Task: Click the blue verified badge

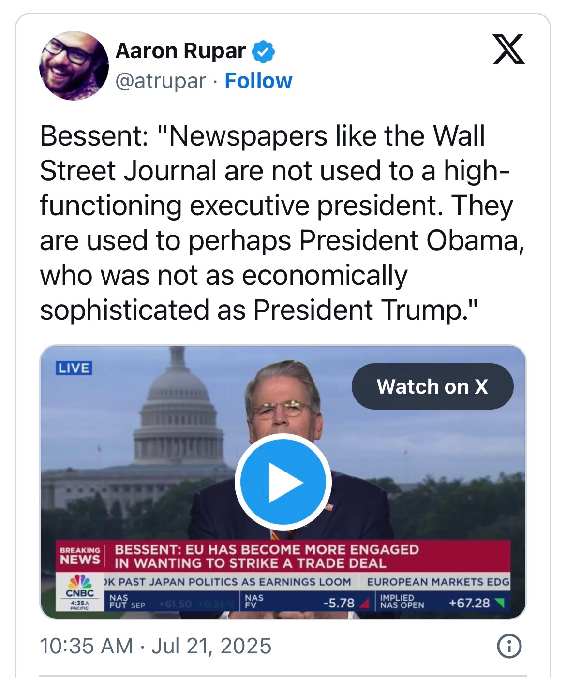Action: tap(263, 51)
